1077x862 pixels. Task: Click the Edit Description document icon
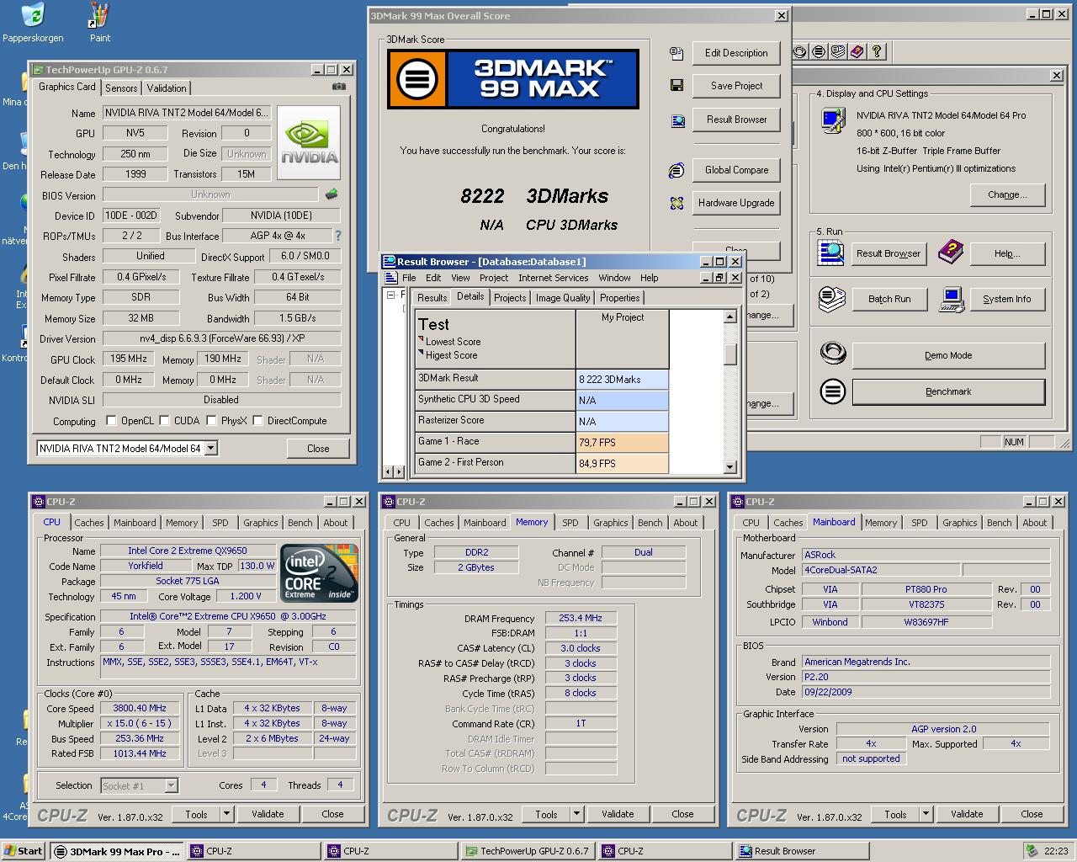point(676,53)
